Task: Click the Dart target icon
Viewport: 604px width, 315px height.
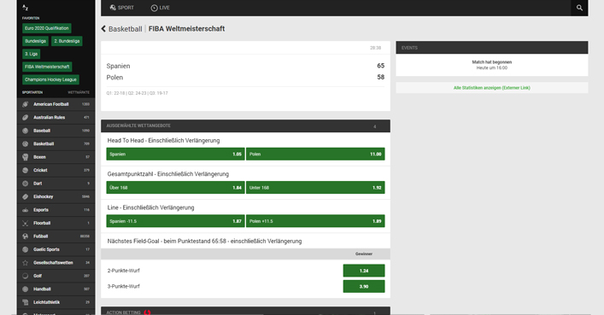Action: coord(26,184)
